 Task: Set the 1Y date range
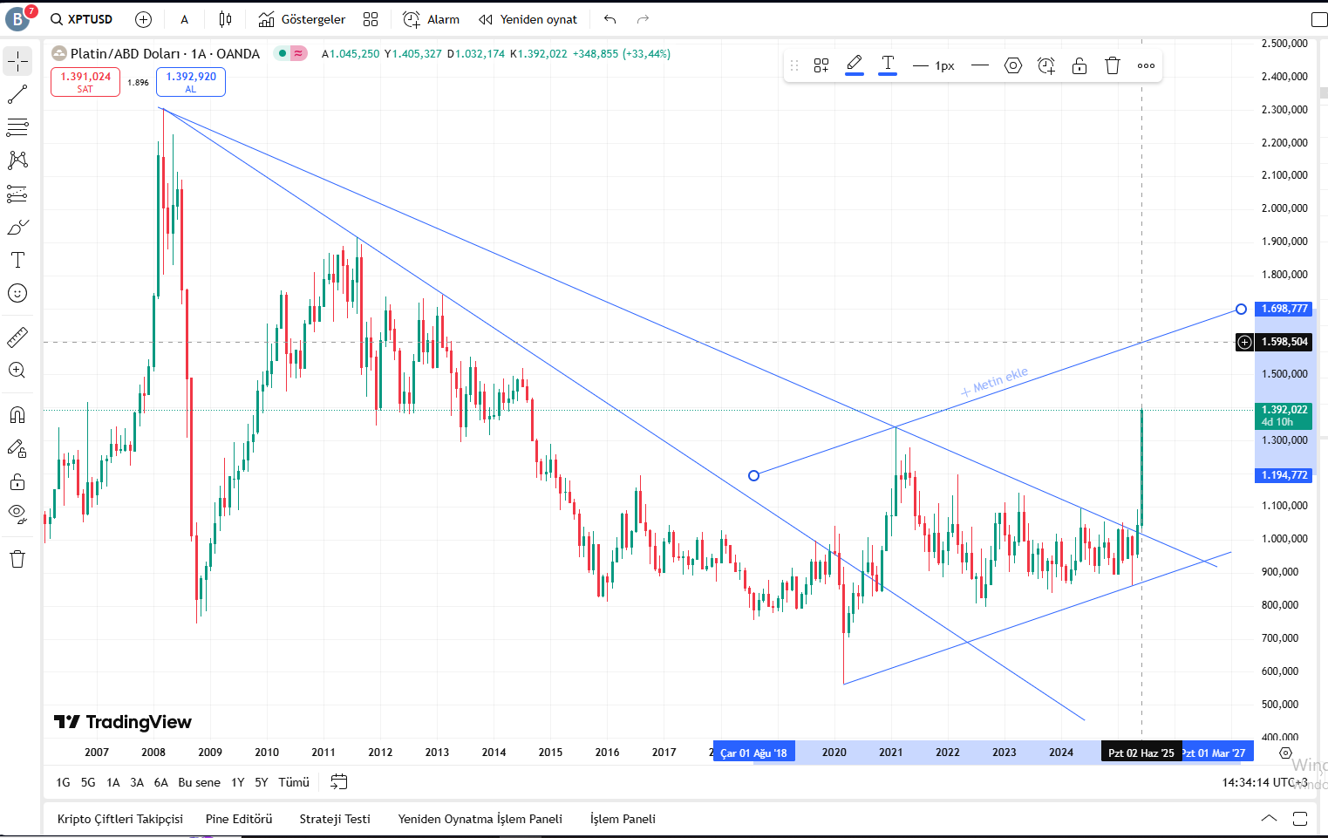tap(237, 782)
